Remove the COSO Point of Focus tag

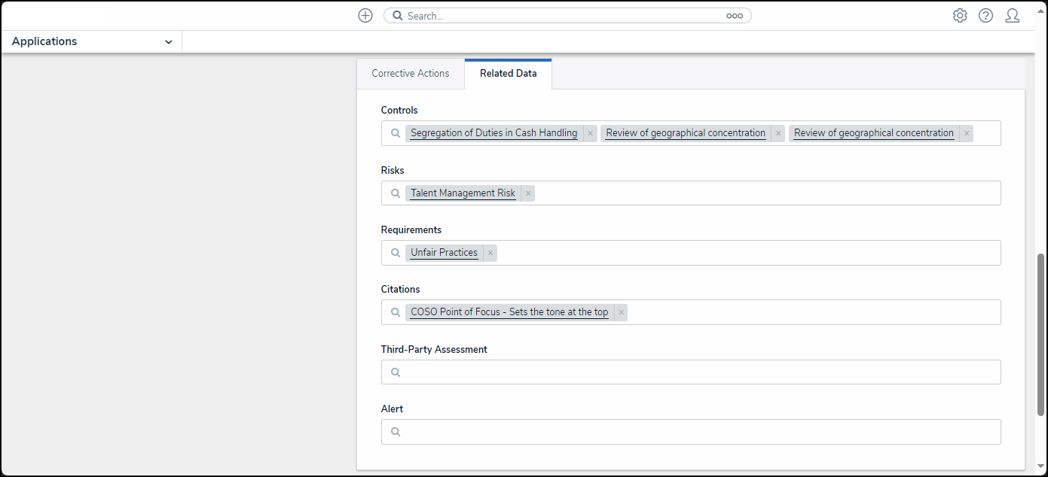click(x=621, y=312)
